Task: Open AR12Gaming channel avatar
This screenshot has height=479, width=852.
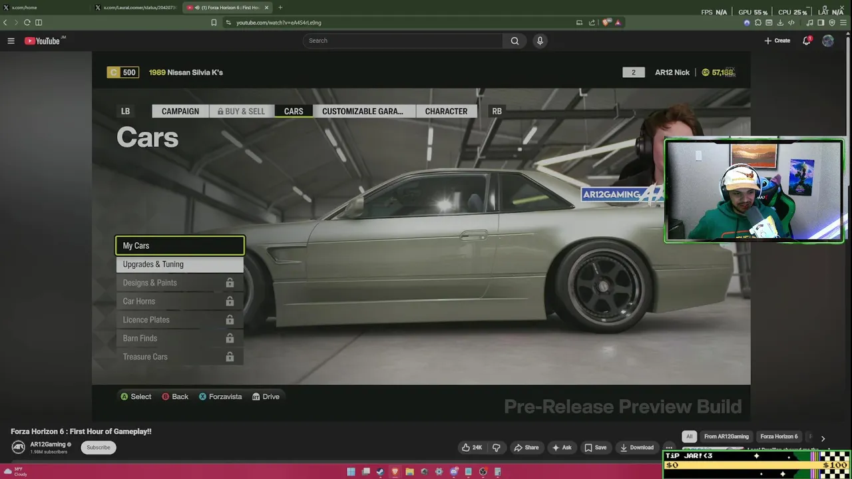Action: point(19,448)
